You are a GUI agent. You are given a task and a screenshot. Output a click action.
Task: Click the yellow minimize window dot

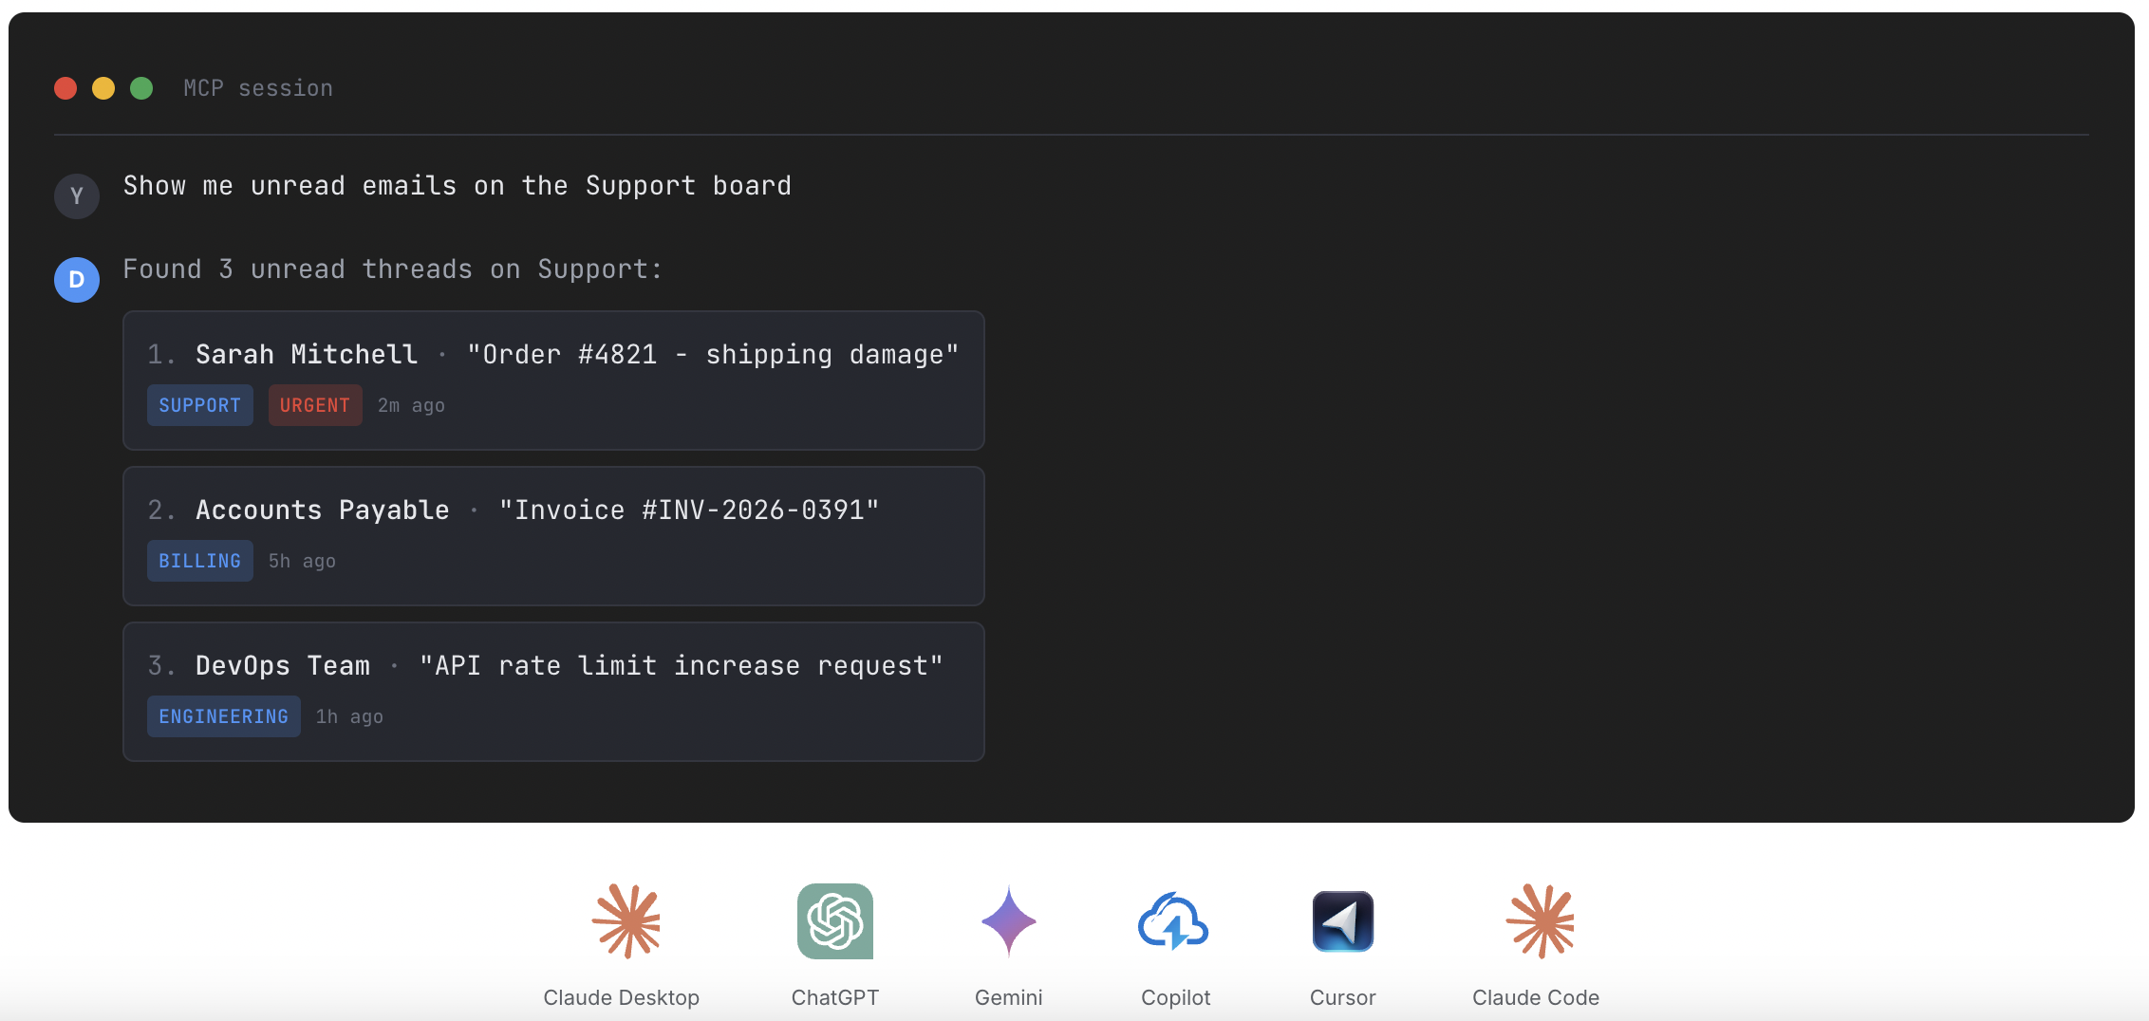click(103, 88)
